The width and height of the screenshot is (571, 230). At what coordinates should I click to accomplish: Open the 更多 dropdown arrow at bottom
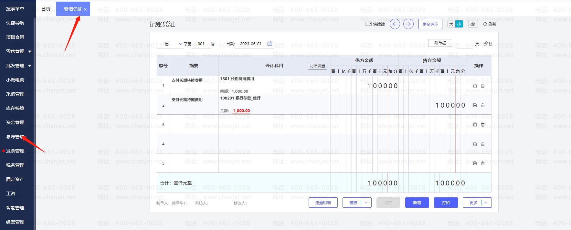(x=486, y=203)
